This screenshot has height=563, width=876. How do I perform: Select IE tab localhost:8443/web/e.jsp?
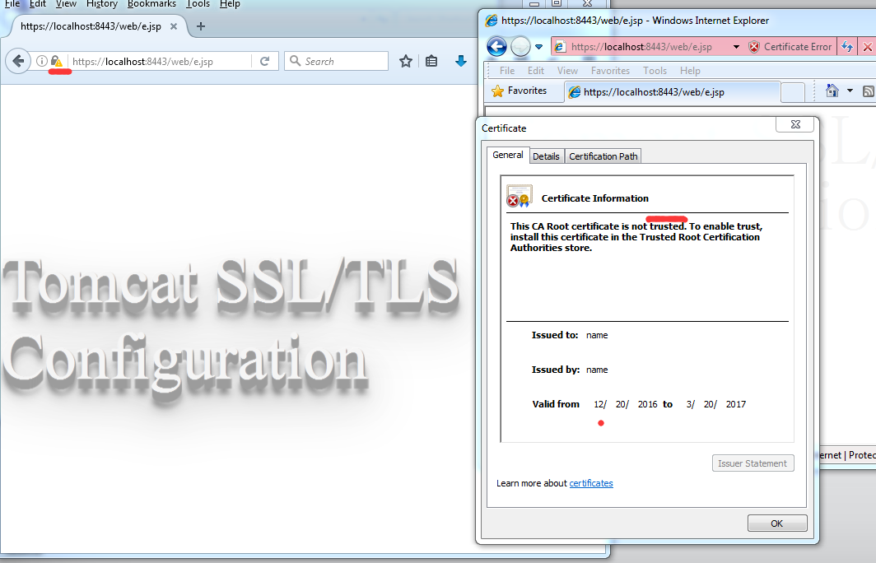(672, 92)
